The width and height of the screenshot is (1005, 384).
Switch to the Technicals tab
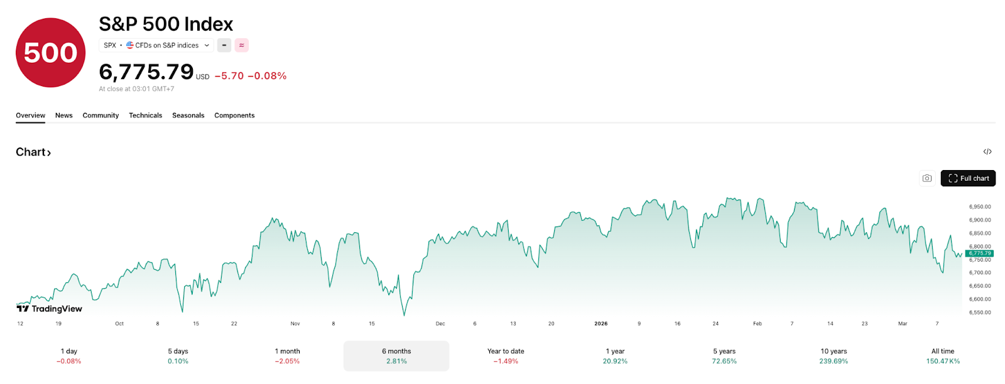[x=145, y=115]
